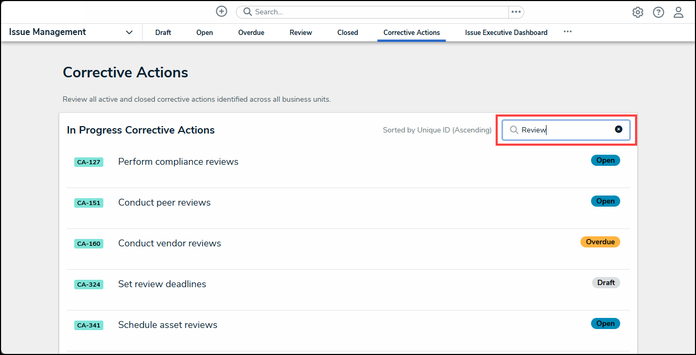The height and width of the screenshot is (355, 696).
Task: Expand the Issue Management dropdown
Action: click(x=129, y=32)
